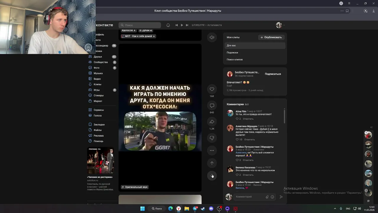Mute the clip with the speaker icon
378x213 pixels.
(212, 37)
